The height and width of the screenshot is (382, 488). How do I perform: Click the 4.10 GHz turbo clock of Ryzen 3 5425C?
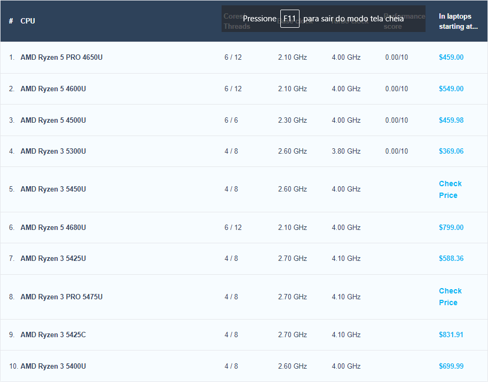346,335
